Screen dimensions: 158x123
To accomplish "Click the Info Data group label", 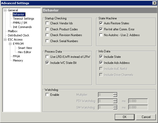I will click(x=104, y=51).
